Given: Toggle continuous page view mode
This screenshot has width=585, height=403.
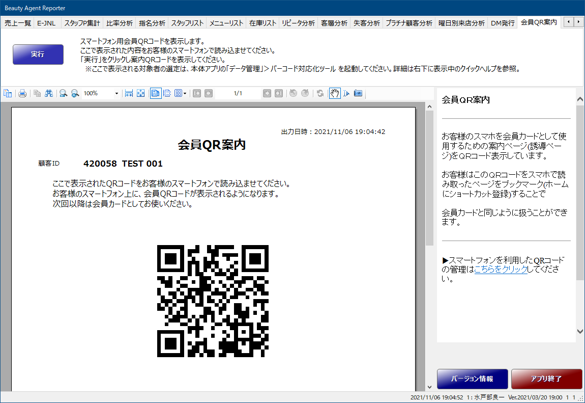Looking at the screenshot, I should [167, 93].
